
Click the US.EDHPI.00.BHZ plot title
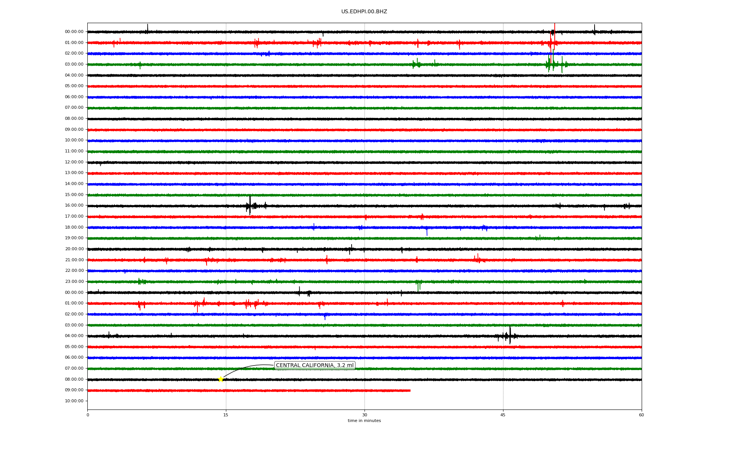(x=364, y=12)
